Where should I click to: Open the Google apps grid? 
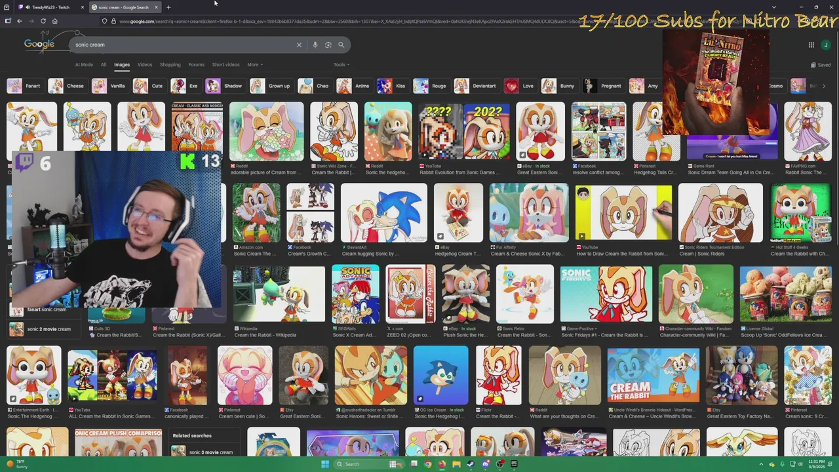coord(811,45)
